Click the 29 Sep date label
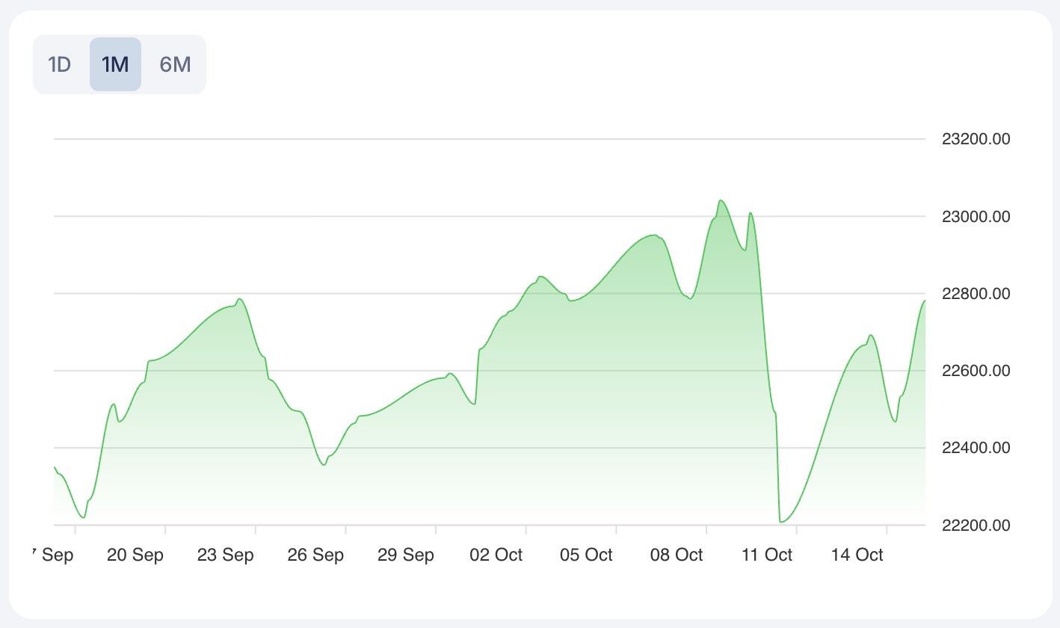This screenshot has height=628, width=1060. (x=406, y=555)
